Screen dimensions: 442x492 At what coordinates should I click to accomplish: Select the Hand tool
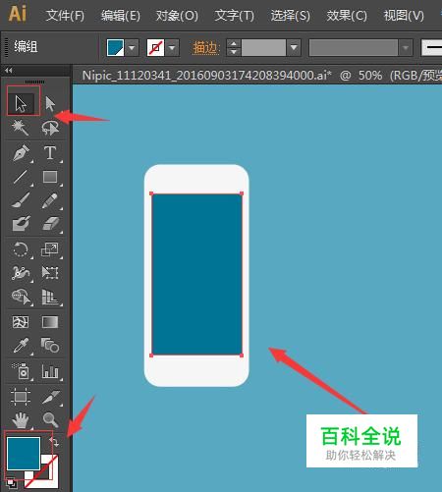click(21, 419)
